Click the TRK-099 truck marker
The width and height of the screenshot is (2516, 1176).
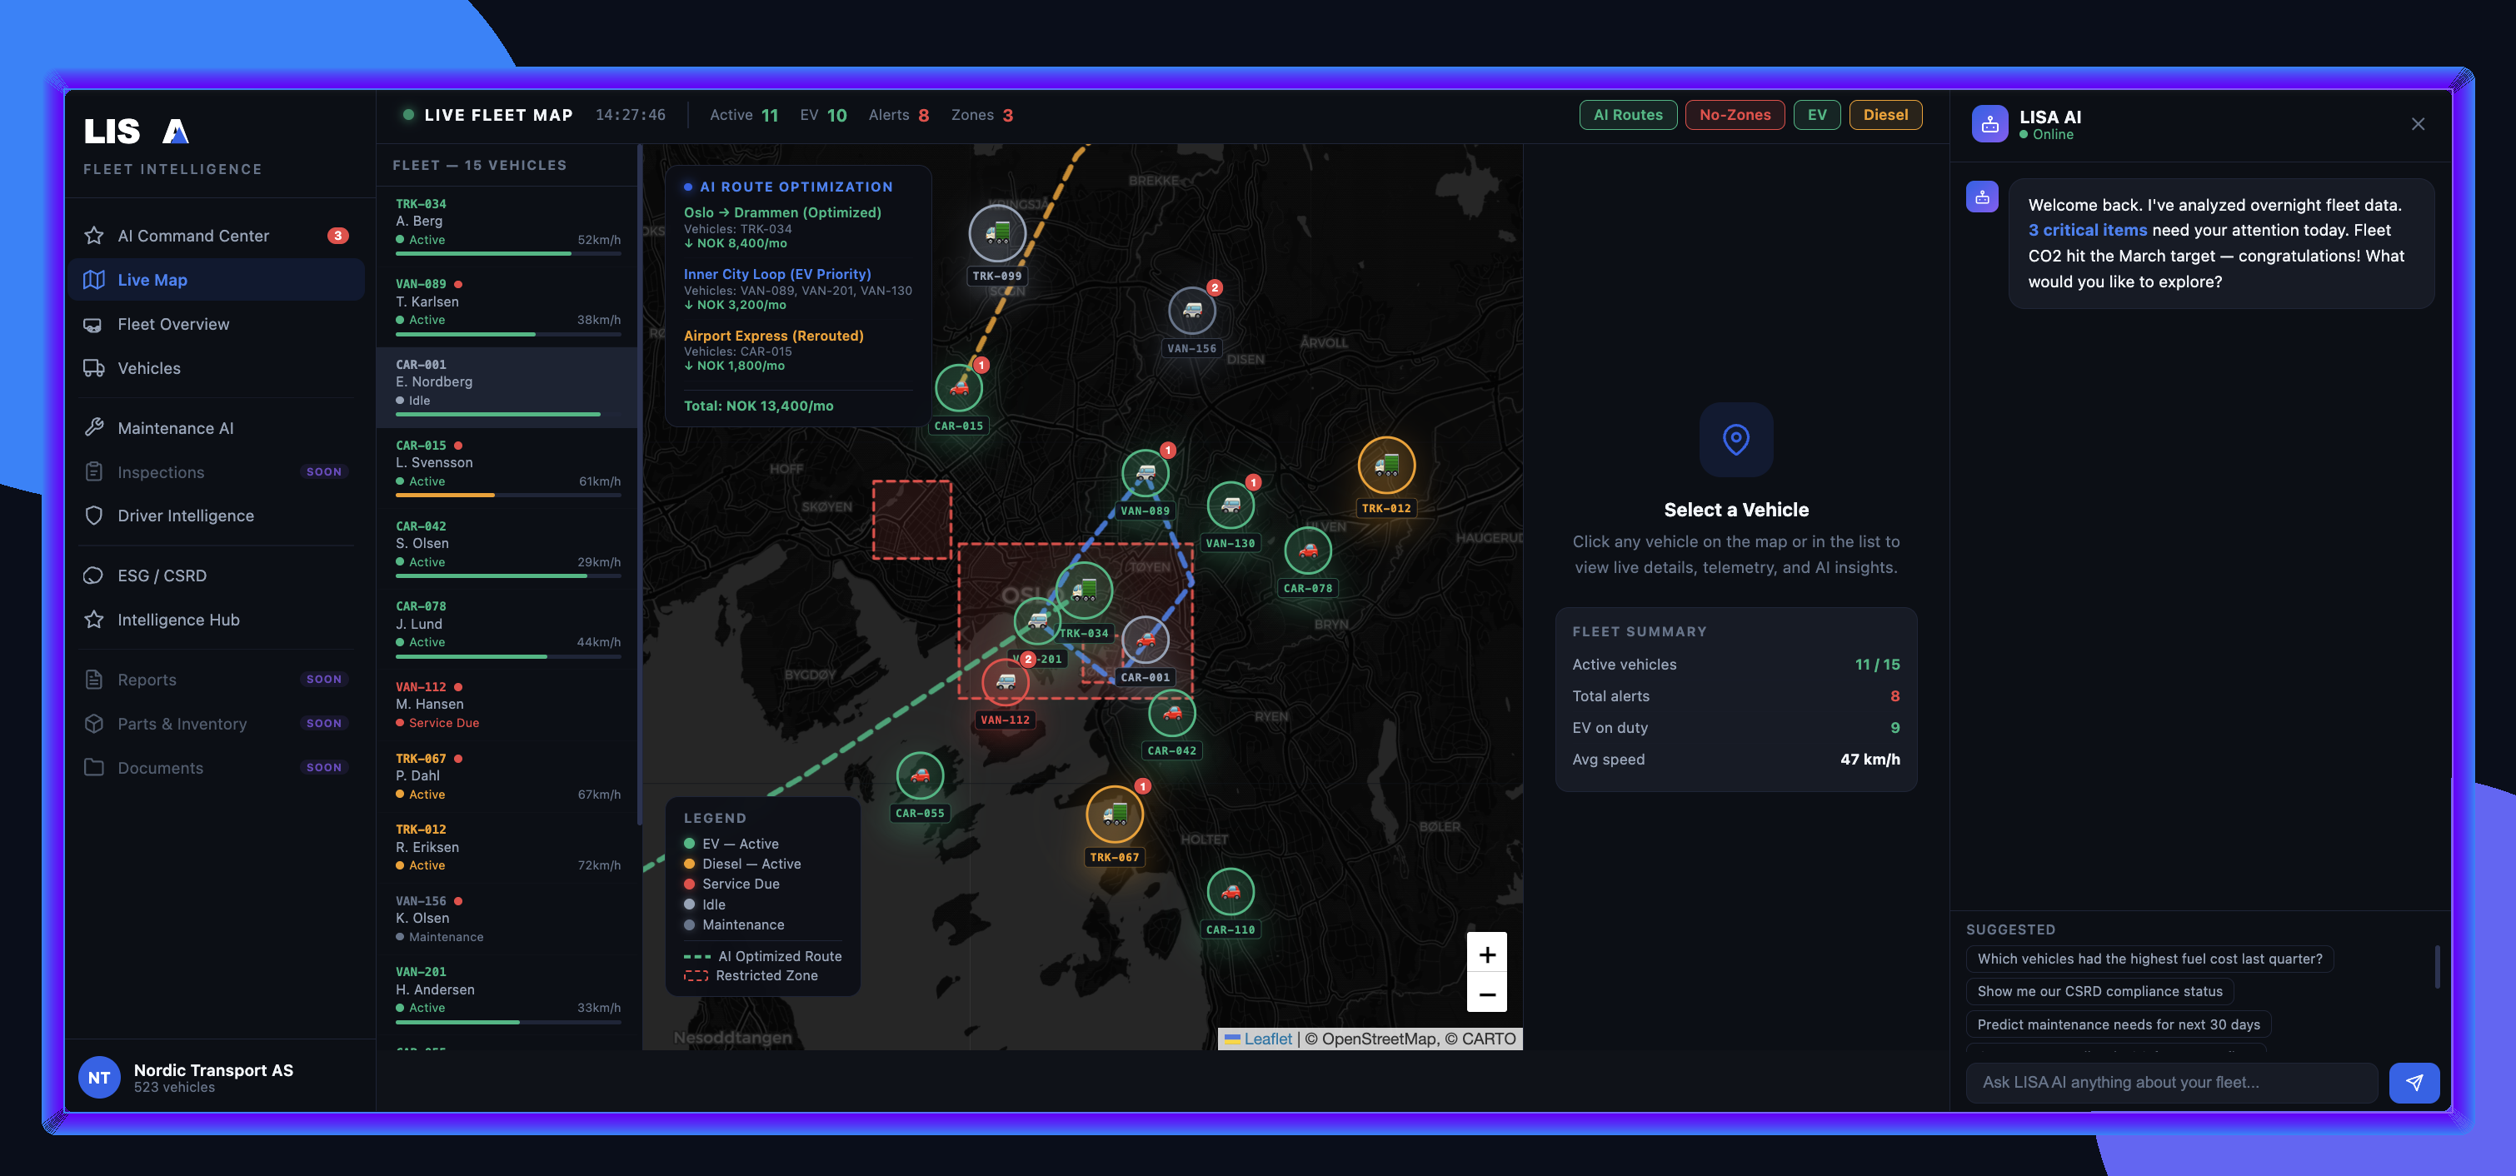(996, 234)
